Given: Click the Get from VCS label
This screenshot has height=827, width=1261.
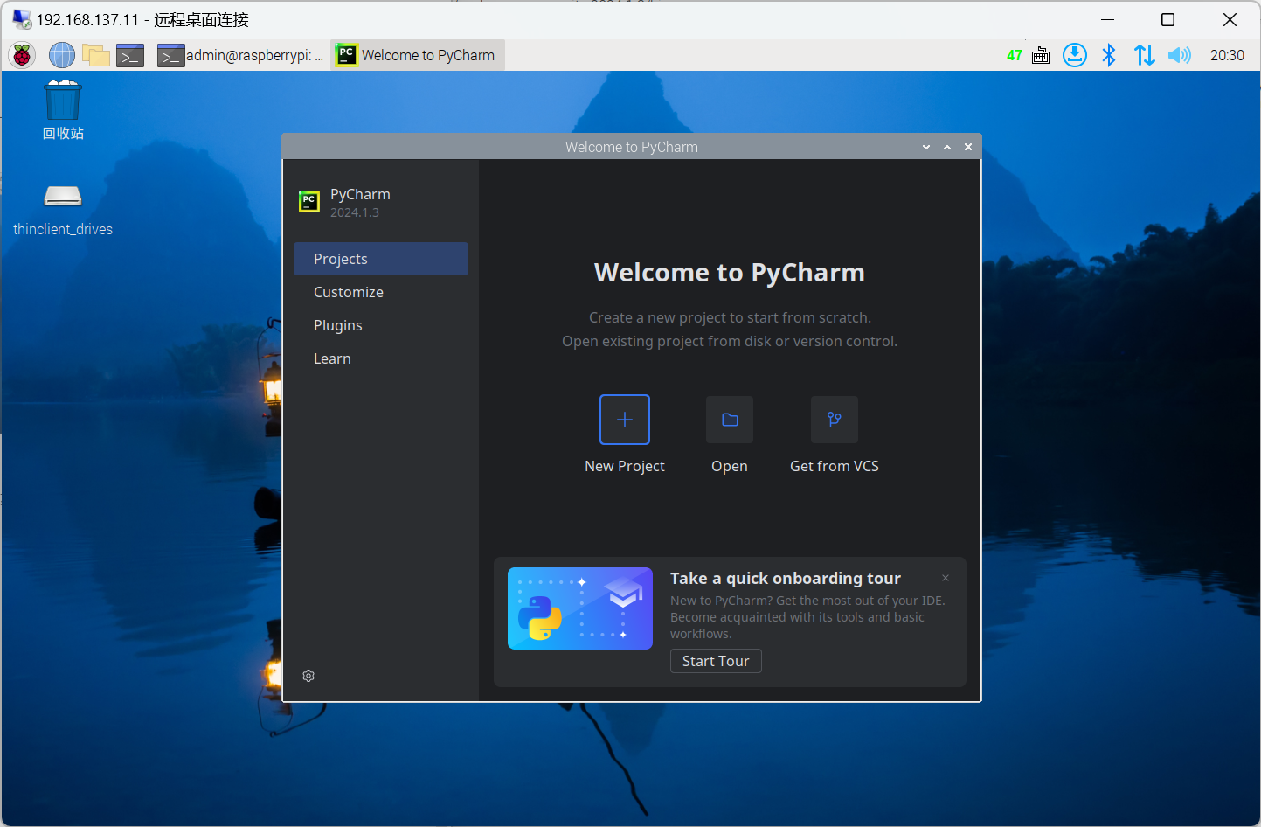Looking at the screenshot, I should tap(835, 466).
